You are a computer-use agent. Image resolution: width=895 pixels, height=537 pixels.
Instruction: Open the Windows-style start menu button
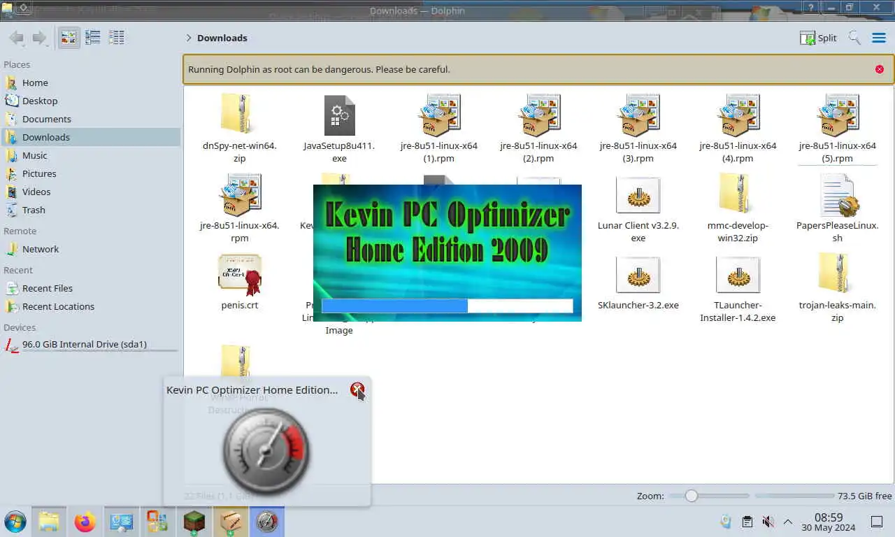(x=15, y=522)
